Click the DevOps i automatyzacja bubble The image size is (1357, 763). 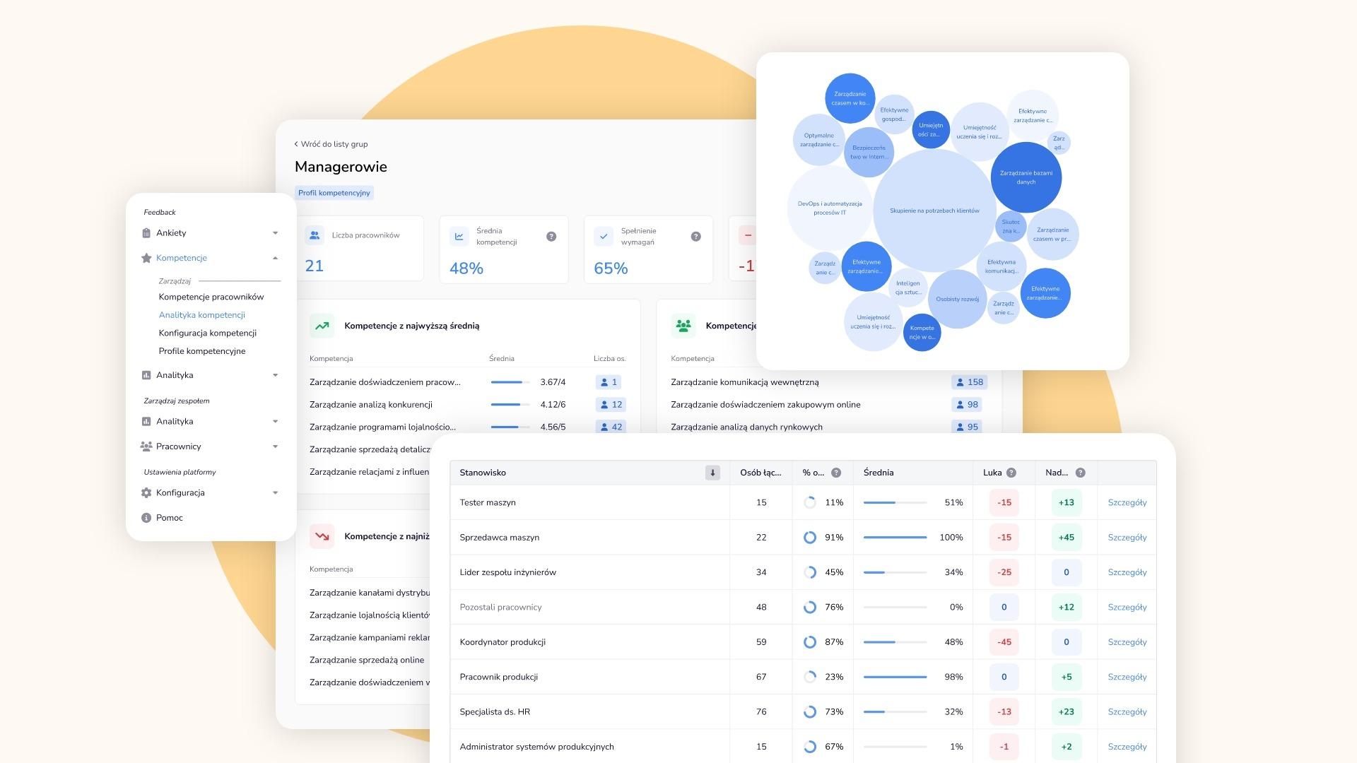click(830, 208)
